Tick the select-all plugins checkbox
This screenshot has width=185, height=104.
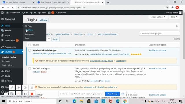coord(29,45)
